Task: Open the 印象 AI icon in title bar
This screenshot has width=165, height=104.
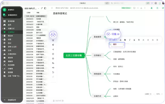Action: tap(152, 3)
